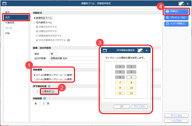This screenshot has height=126, width=192.
Task: Click the 敬称 input field
Action: point(53,54)
